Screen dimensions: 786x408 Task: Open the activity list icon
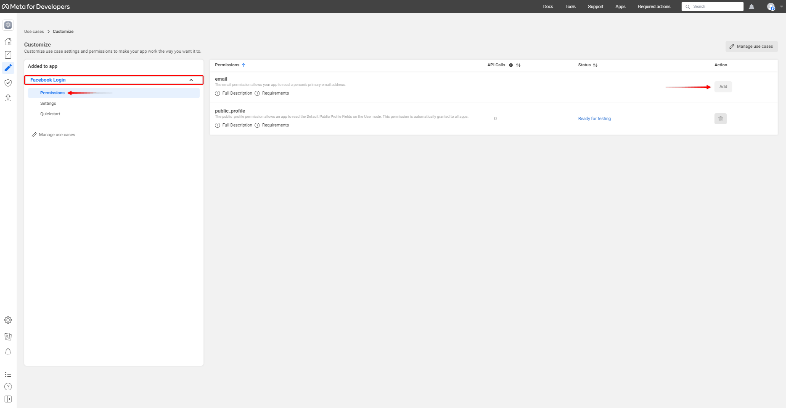pyautogui.click(x=8, y=374)
